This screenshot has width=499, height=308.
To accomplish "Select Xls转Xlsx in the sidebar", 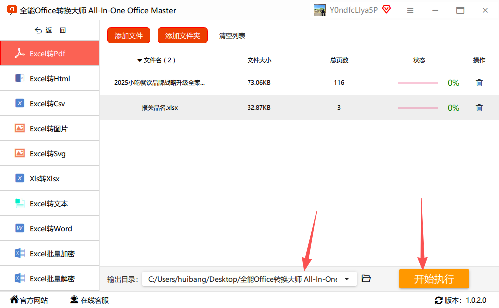I will tap(50, 178).
